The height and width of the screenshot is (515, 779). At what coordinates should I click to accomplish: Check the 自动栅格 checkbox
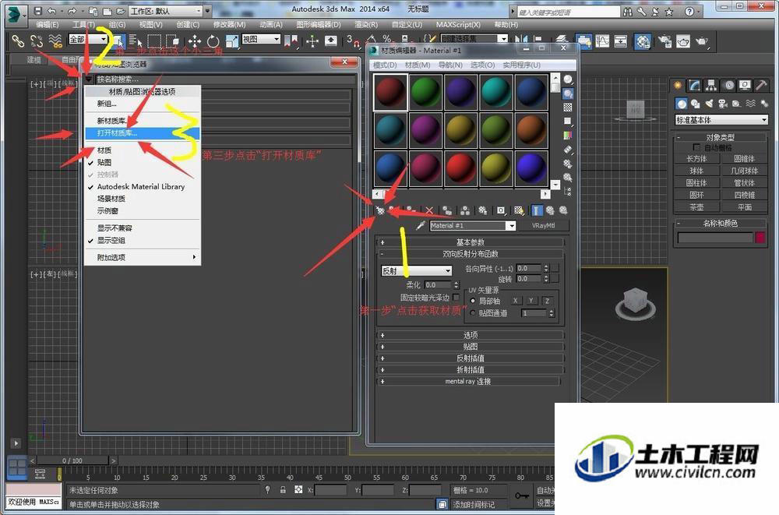coord(696,147)
